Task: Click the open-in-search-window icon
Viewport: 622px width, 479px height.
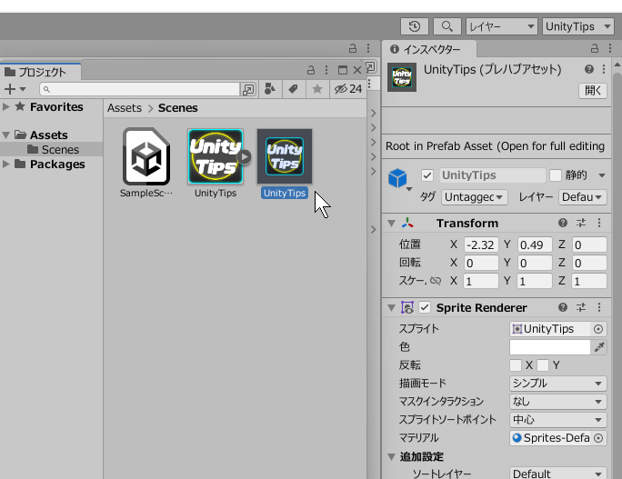Action: click(x=248, y=90)
